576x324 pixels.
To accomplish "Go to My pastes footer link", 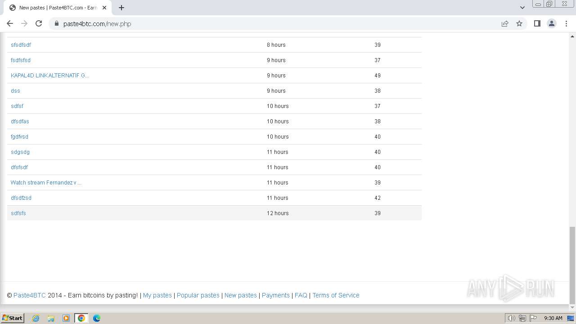I will pos(157,295).
